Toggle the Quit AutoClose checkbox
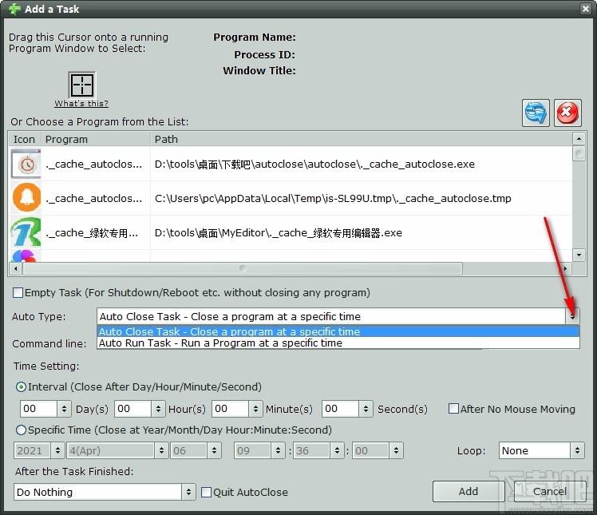The height and width of the screenshot is (515, 597). tap(206, 492)
